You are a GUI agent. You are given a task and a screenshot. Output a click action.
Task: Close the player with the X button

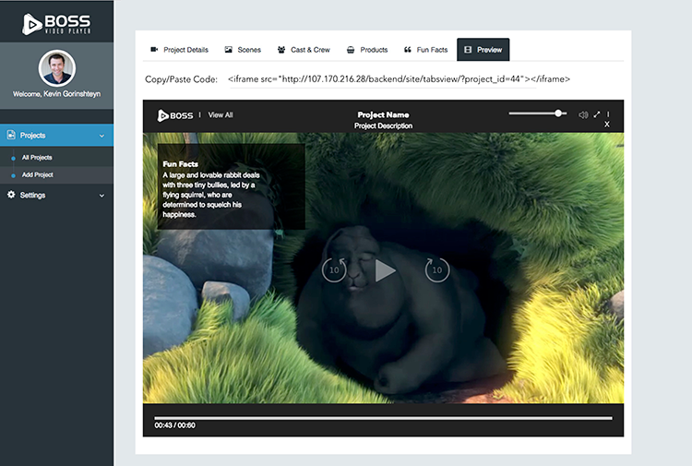pyautogui.click(x=607, y=125)
